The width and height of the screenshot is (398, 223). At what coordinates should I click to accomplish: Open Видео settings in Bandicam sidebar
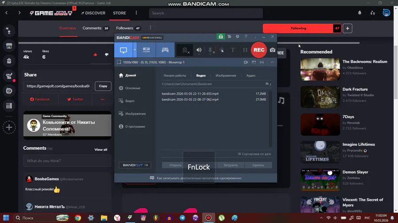tap(126, 101)
